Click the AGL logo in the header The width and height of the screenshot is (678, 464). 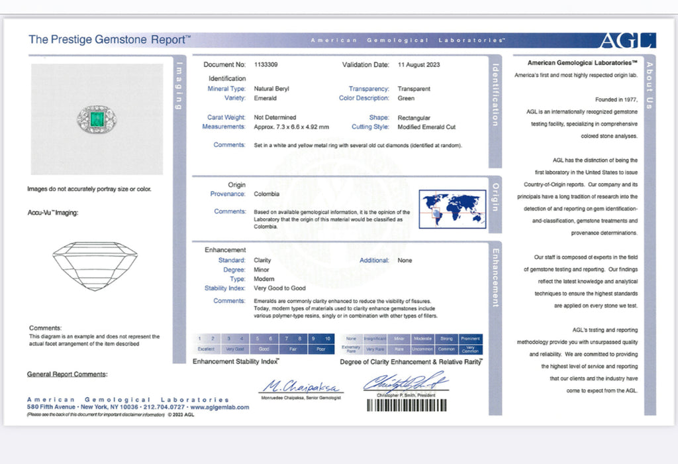pos(627,40)
